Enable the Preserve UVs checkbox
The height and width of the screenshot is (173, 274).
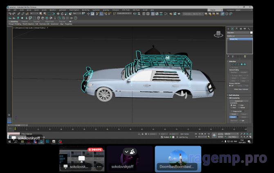(232, 111)
